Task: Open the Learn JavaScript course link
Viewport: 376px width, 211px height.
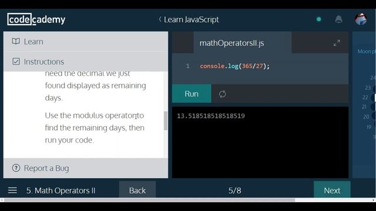Action: click(192, 19)
